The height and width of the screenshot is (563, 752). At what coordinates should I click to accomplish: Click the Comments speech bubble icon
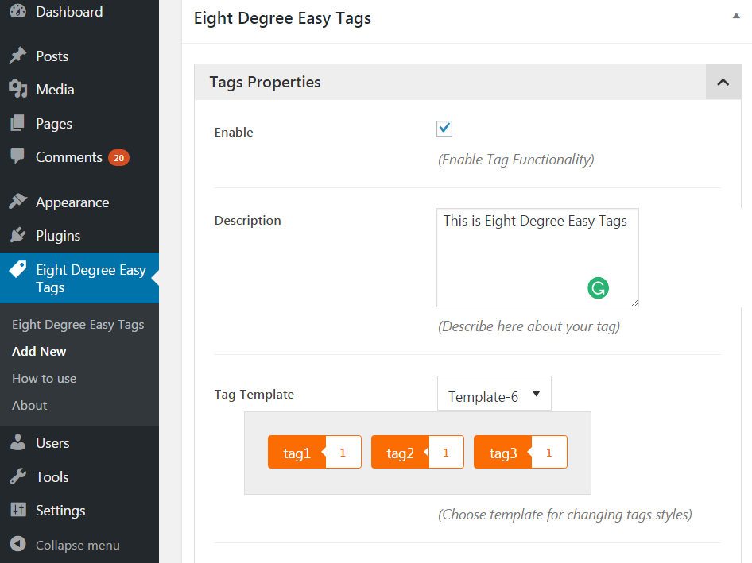tap(17, 156)
